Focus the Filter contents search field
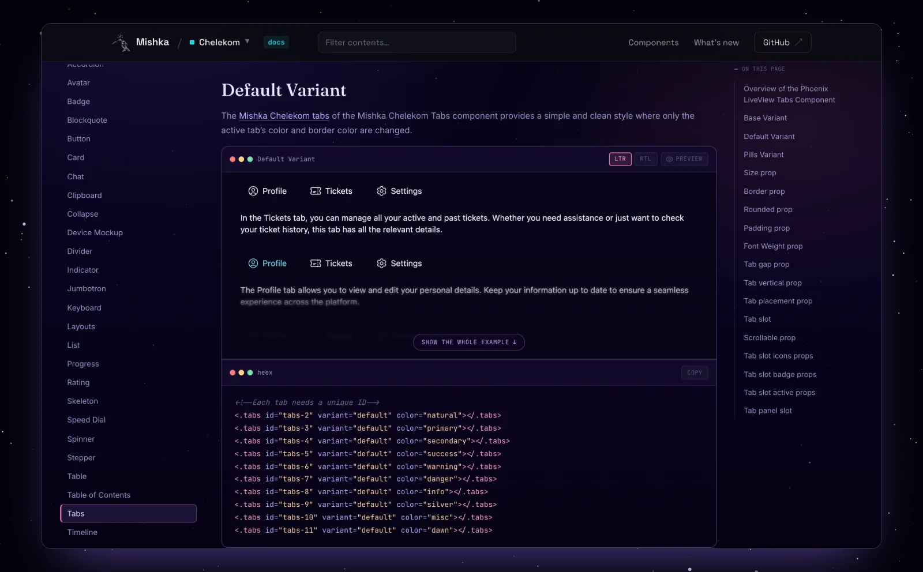923x572 pixels. [417, 42]
